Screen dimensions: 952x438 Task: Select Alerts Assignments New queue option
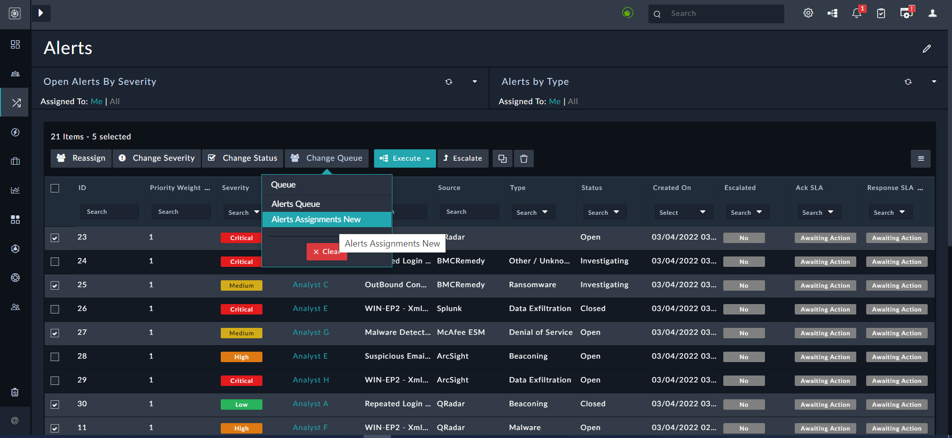[x=316, y=219]
